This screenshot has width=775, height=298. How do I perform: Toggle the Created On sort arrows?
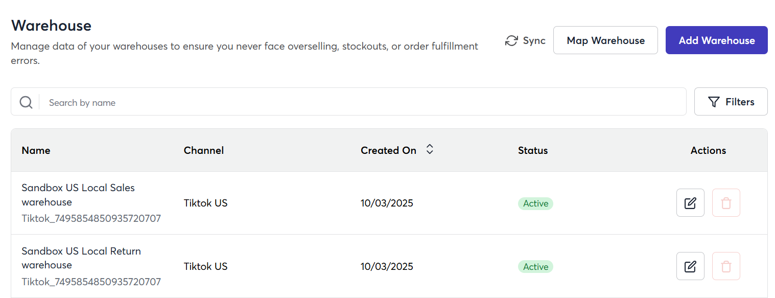[430, 149]
